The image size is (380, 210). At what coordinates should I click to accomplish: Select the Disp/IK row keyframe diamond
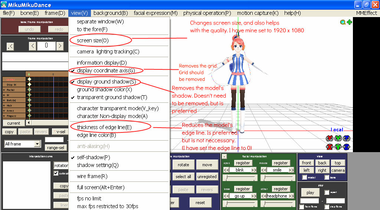(29, 85)
